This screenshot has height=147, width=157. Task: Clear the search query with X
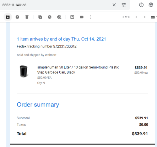(x=114, y=5)
